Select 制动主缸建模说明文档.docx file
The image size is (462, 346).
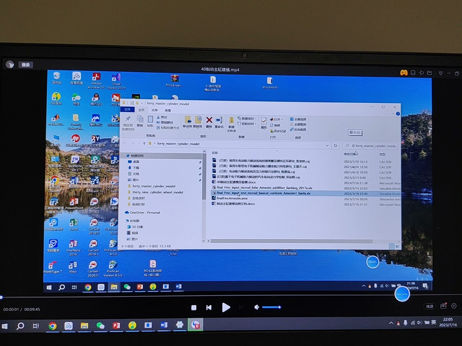click(236, 204)
